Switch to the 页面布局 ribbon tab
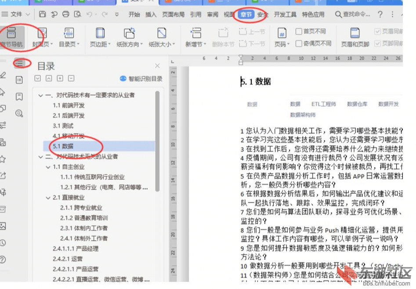The width and height of the screenshot is (416, 289). pyautogui.click(x=174, y=14)
